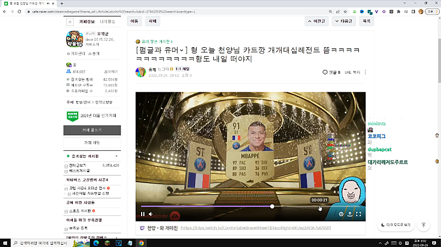Viewport: 441px width, 247px height.
Task: Mute the video via the speaker icon
Action: 150,214
